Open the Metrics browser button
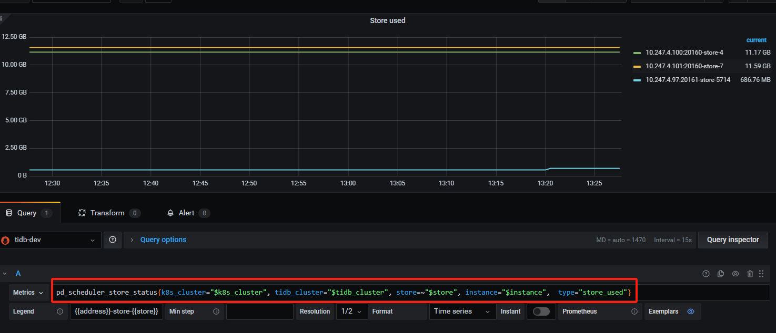 coord(28,293)
